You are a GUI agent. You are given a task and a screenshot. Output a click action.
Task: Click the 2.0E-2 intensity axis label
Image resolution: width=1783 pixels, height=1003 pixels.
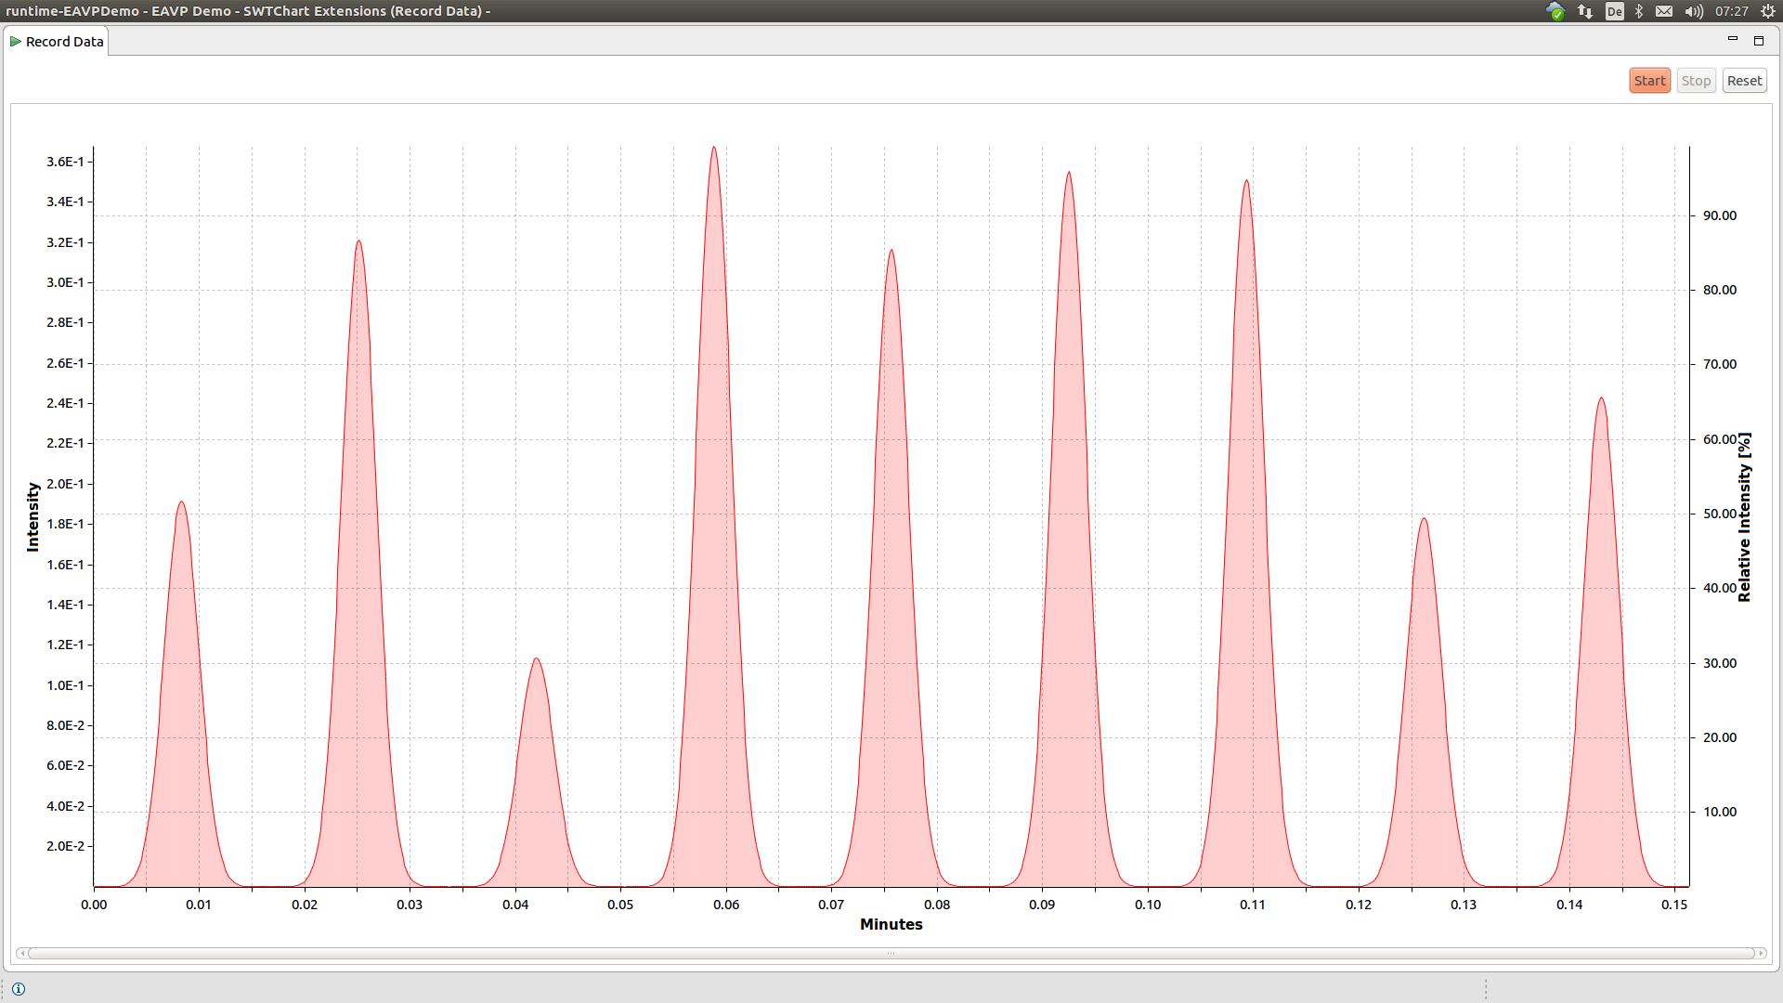click(x=65, y=846)
